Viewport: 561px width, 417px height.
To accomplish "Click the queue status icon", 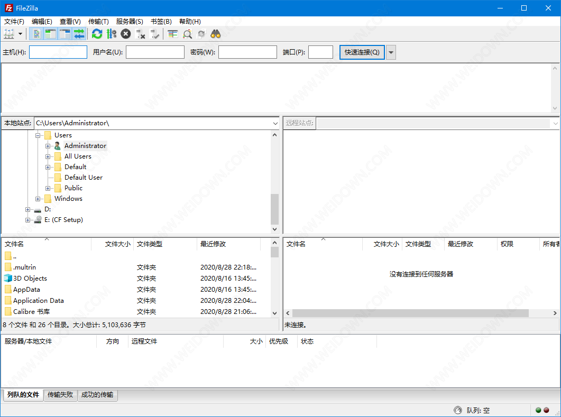I will pos(457,410).
